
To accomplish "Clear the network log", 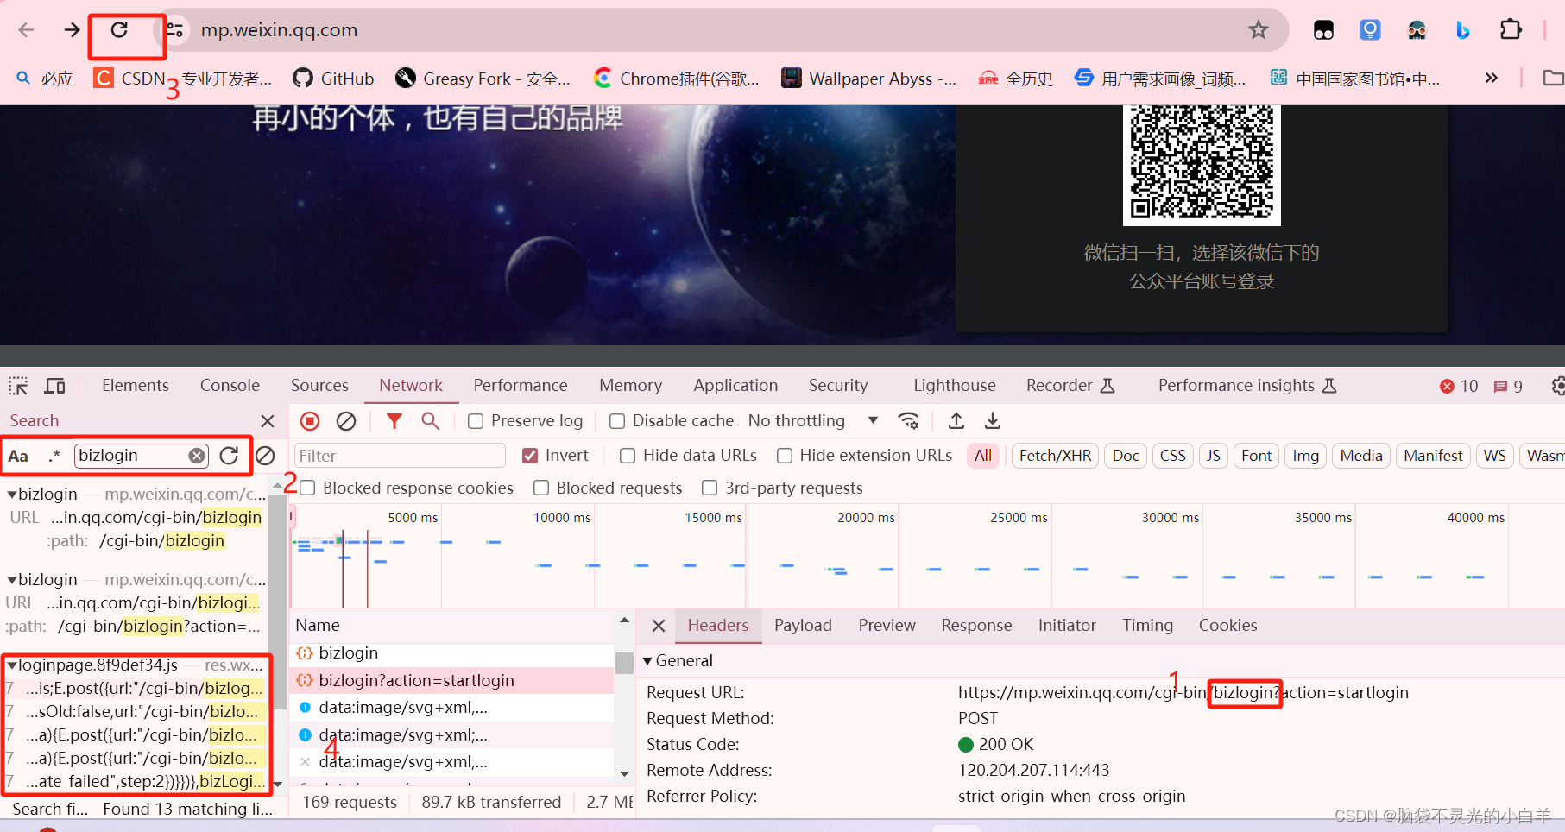I will (346, 421).
